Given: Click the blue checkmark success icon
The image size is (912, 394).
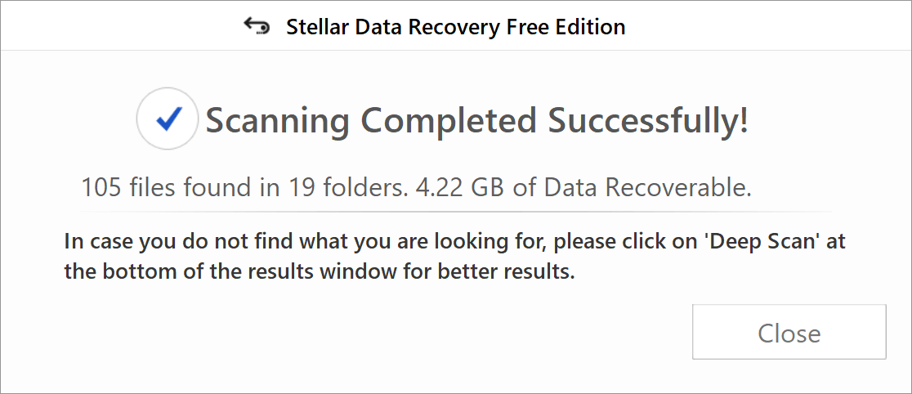Looking at the screenshot, I should [x=168, y=119].
